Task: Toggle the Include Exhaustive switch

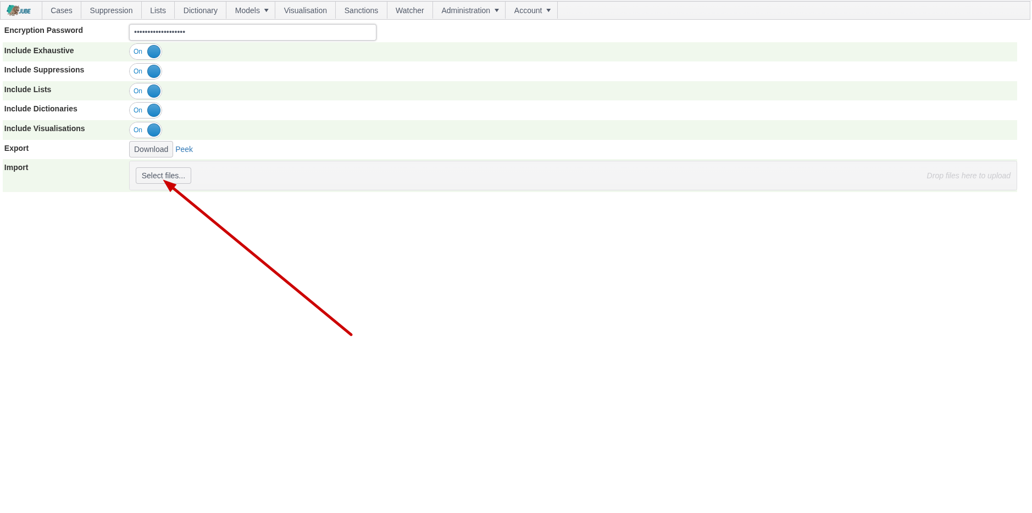Action: [x=146, y=52]
